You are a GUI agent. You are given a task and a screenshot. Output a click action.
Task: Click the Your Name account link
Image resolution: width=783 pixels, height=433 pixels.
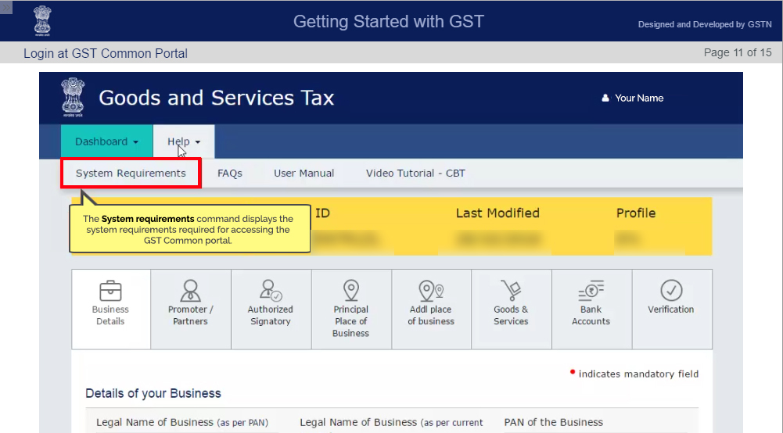tap(639, 98)
